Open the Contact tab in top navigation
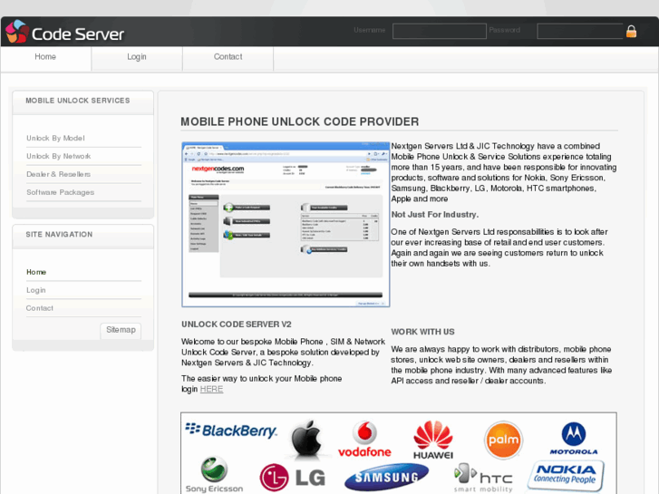659x494 pixels. [x=228, y=57]
